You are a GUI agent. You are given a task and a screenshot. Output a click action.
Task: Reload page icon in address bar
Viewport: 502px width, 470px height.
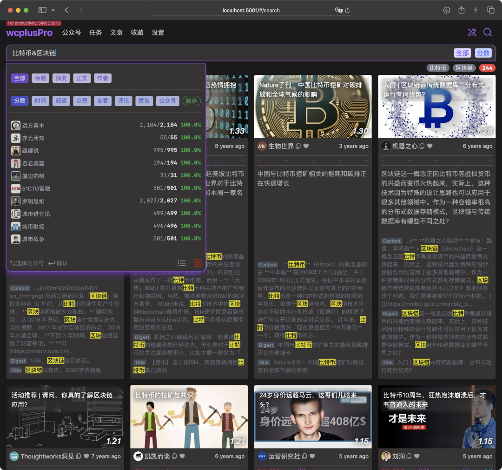click(x=347, y=10)
